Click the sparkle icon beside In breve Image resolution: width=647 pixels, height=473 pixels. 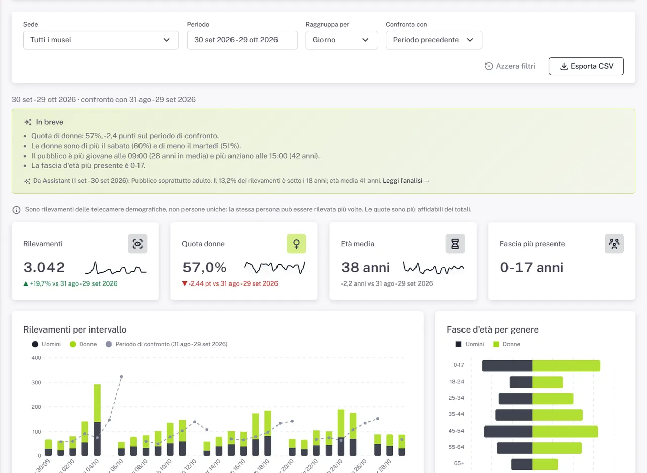coord(28,122)
